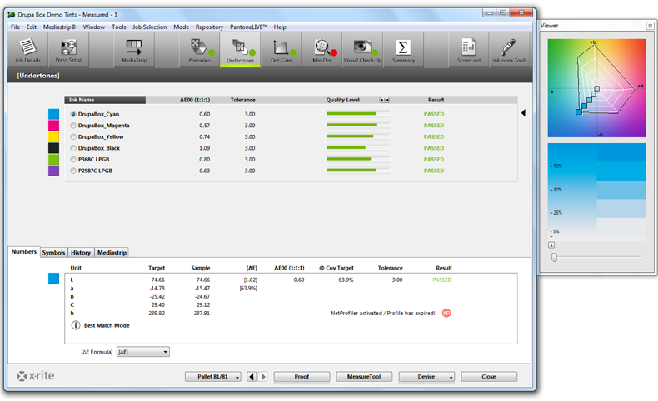Click the Viewer slider handle
The height and width of the screenshot is (401, 658).
(555, 257)
